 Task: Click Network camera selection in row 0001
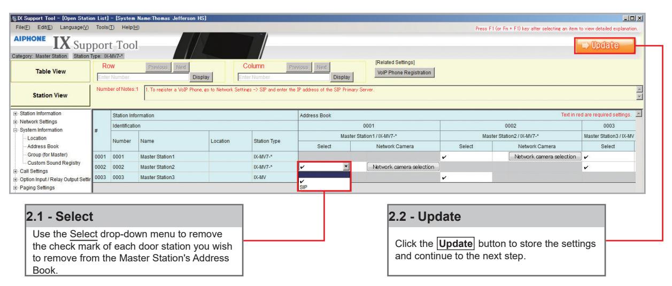click(545, 156)
